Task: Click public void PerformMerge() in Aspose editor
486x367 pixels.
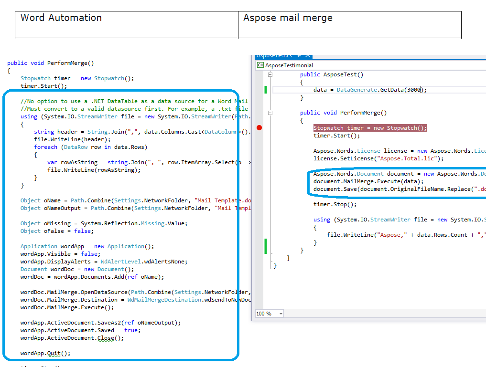Action: [344, 113]
